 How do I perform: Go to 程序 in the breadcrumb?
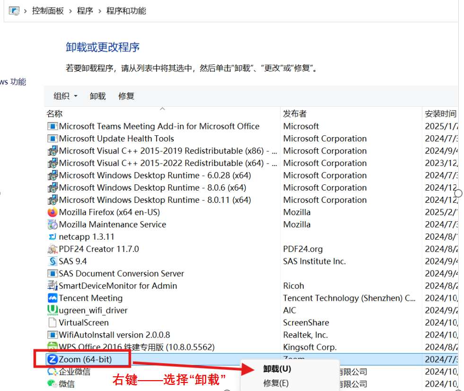[x=85, y=11]
